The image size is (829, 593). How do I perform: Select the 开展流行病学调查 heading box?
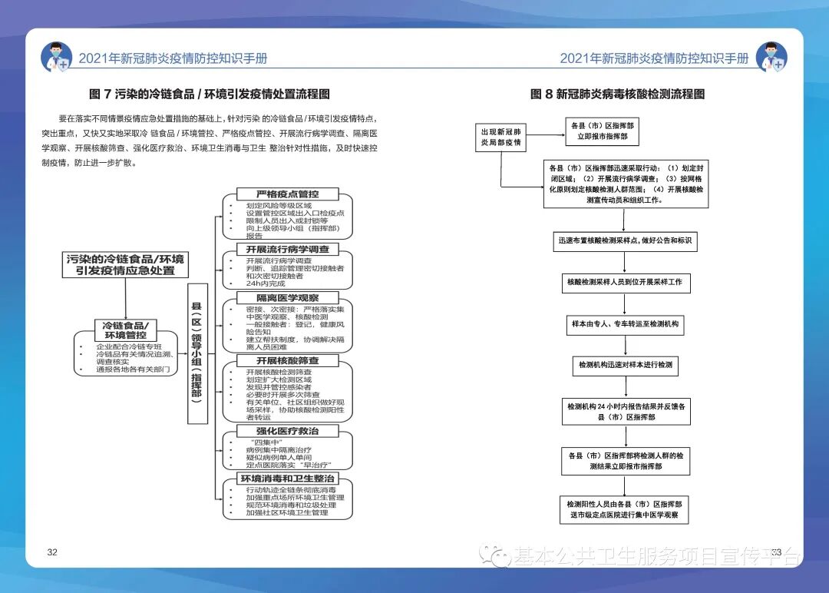(x=287, y=249)
